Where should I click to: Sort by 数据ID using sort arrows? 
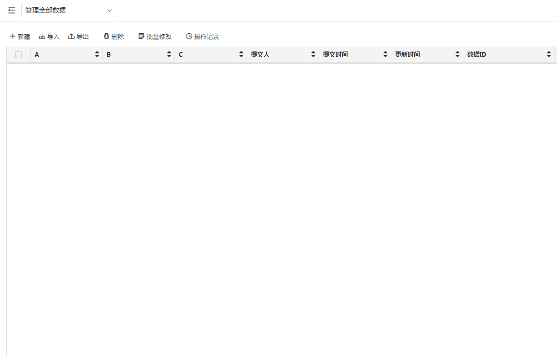(549, 55)
